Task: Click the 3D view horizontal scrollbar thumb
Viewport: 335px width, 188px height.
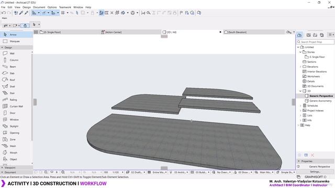Action: coord(164,168)
